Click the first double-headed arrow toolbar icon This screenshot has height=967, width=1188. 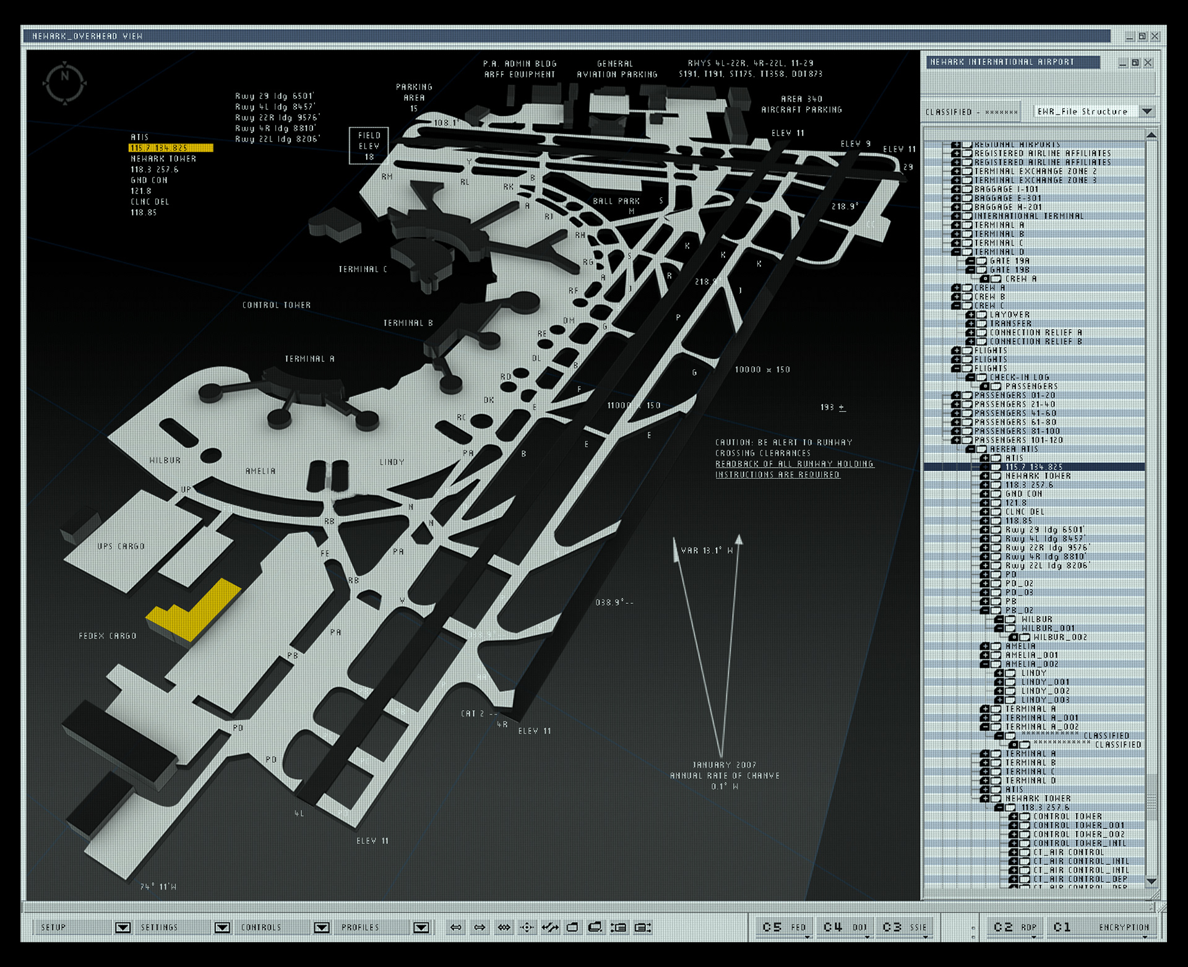click(456, 927)
